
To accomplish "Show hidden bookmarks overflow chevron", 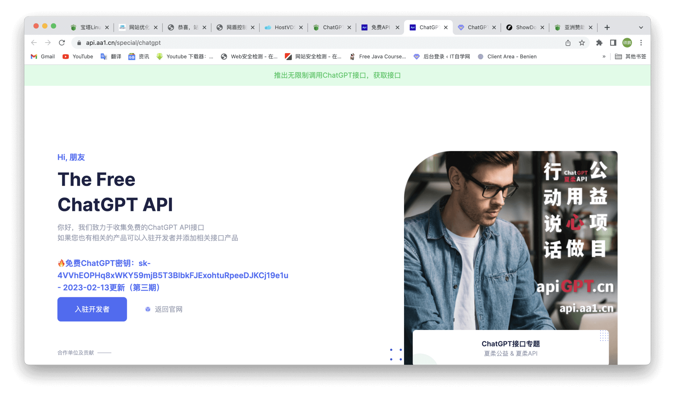I will point(604,56).
